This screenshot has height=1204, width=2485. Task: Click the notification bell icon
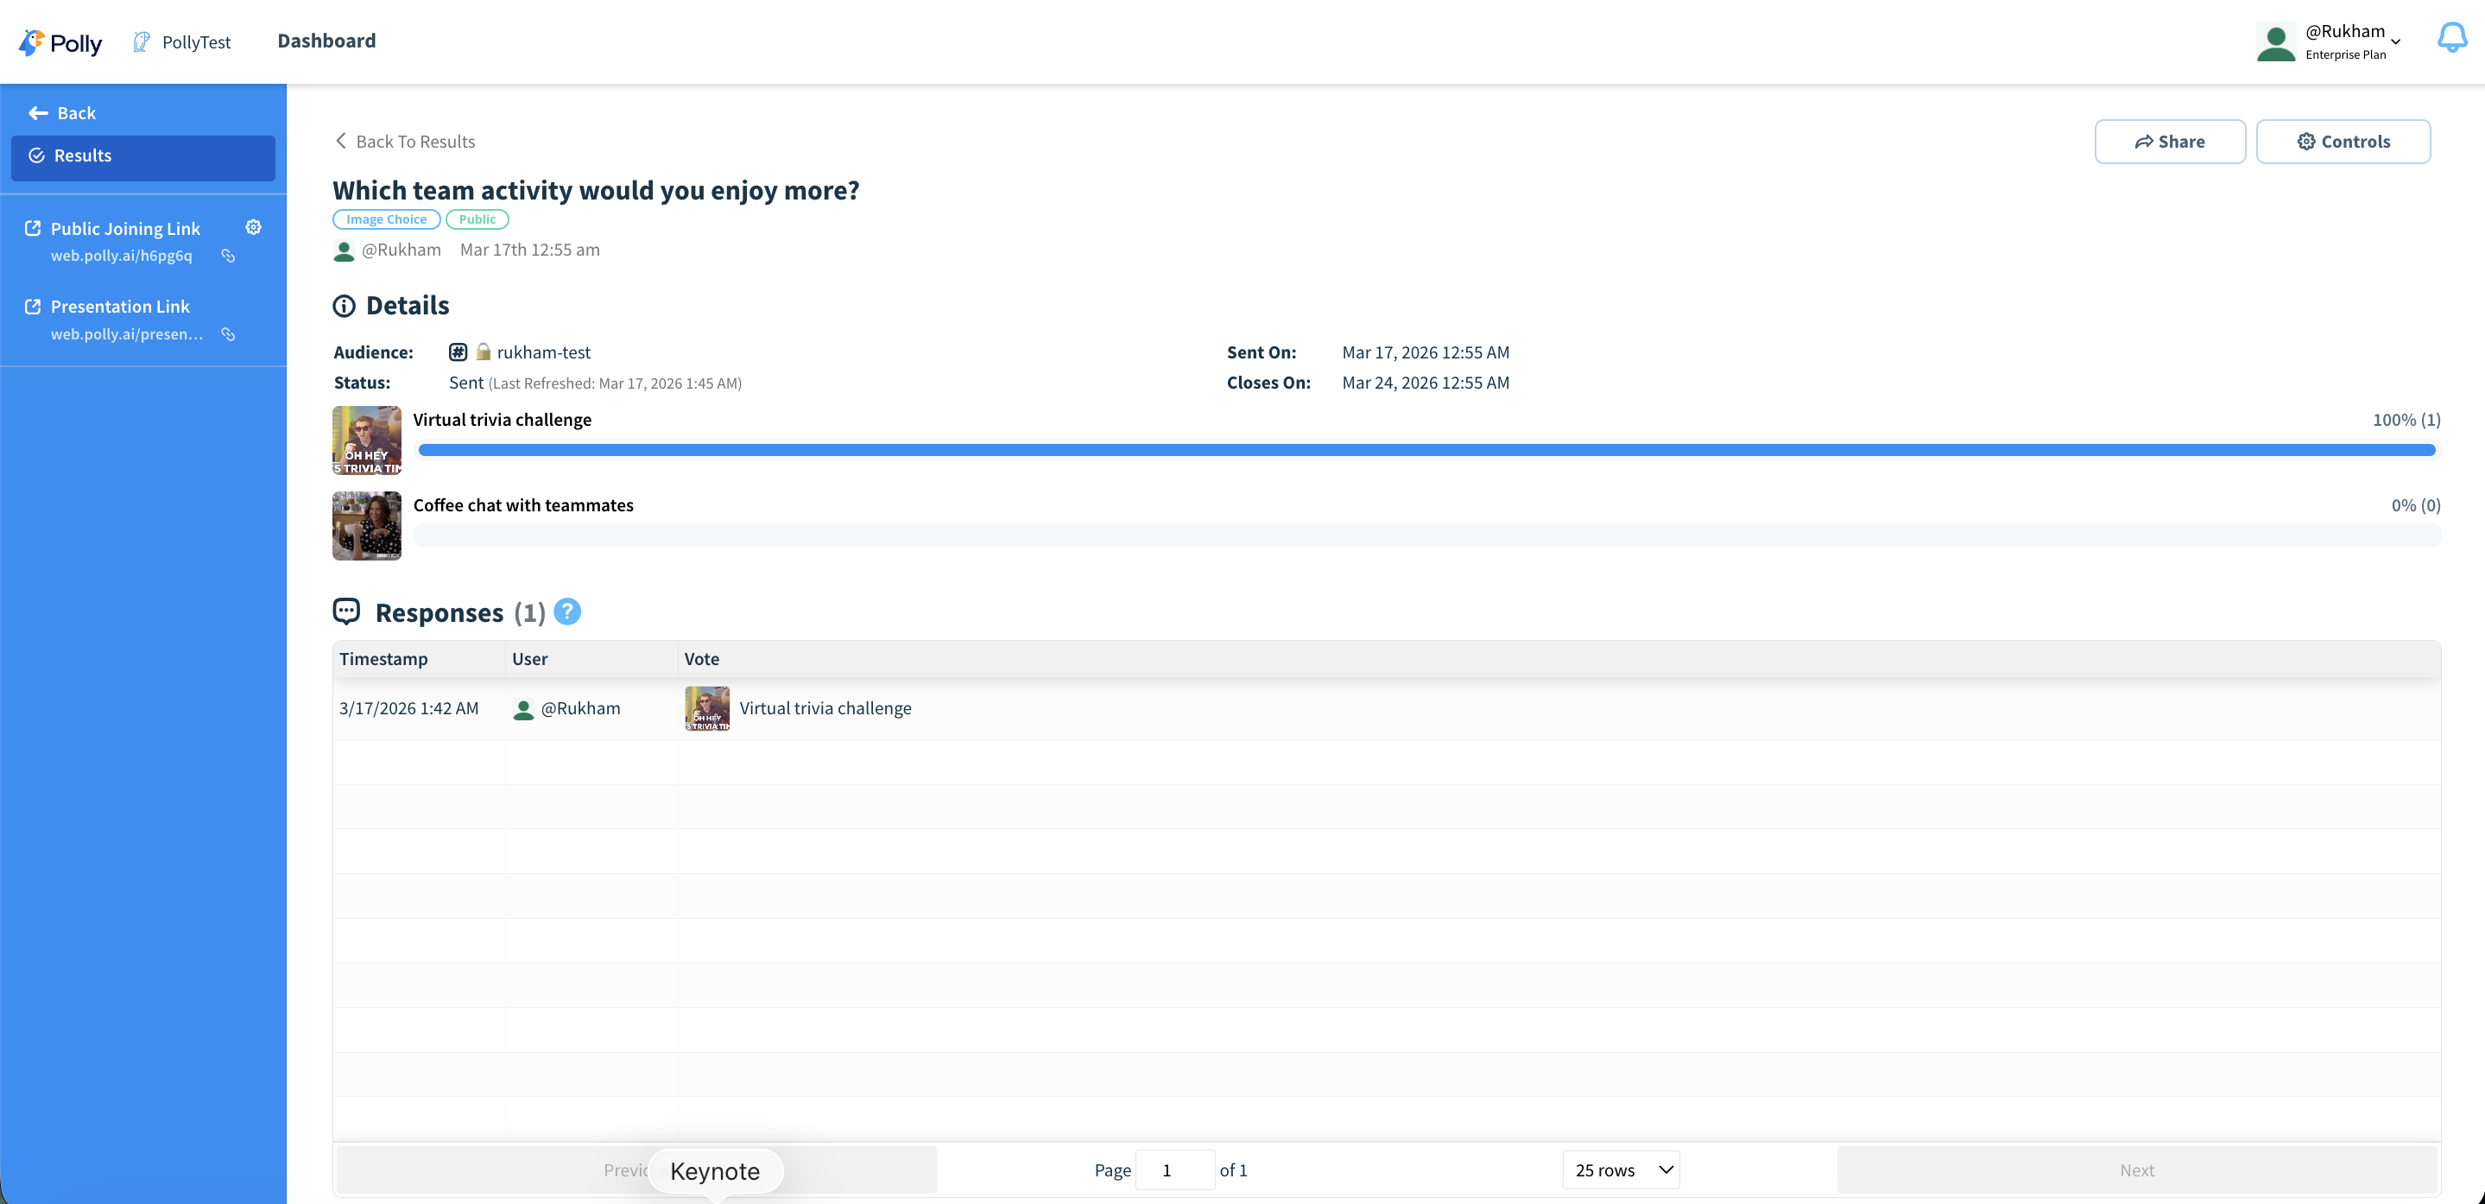(2451, 39)
